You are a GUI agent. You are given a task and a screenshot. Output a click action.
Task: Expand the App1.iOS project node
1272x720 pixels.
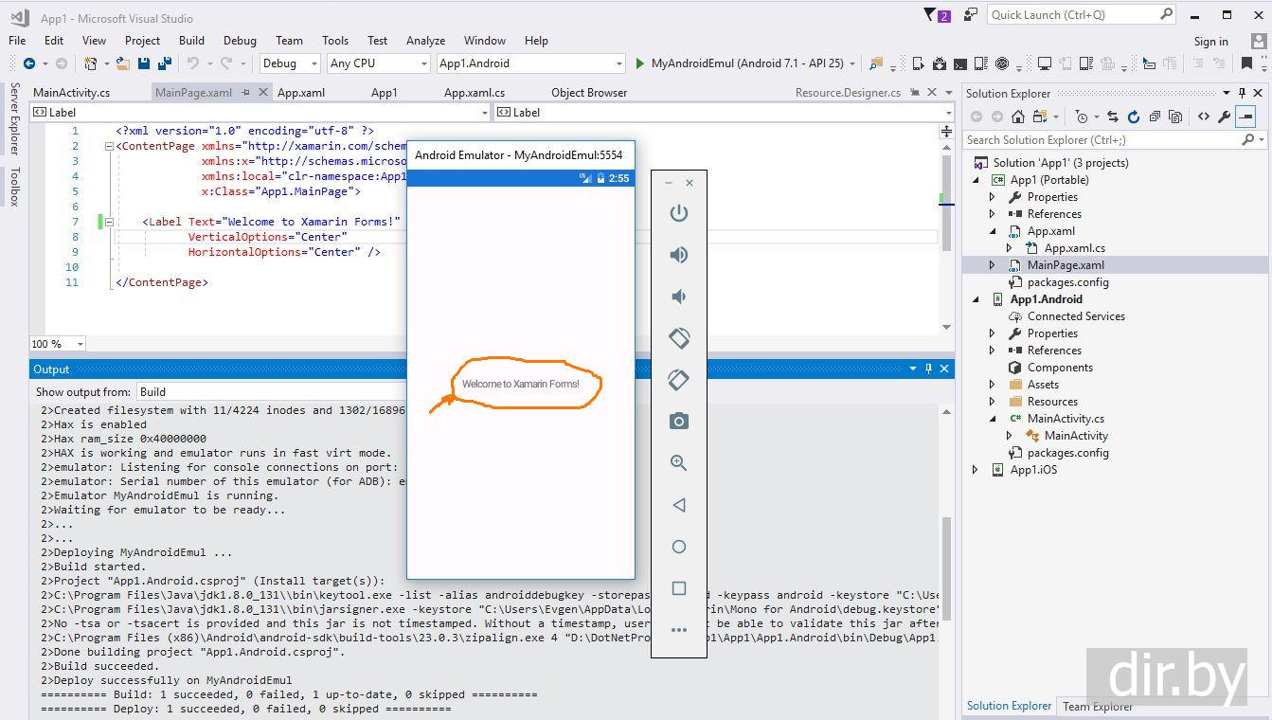click(976, 470)
